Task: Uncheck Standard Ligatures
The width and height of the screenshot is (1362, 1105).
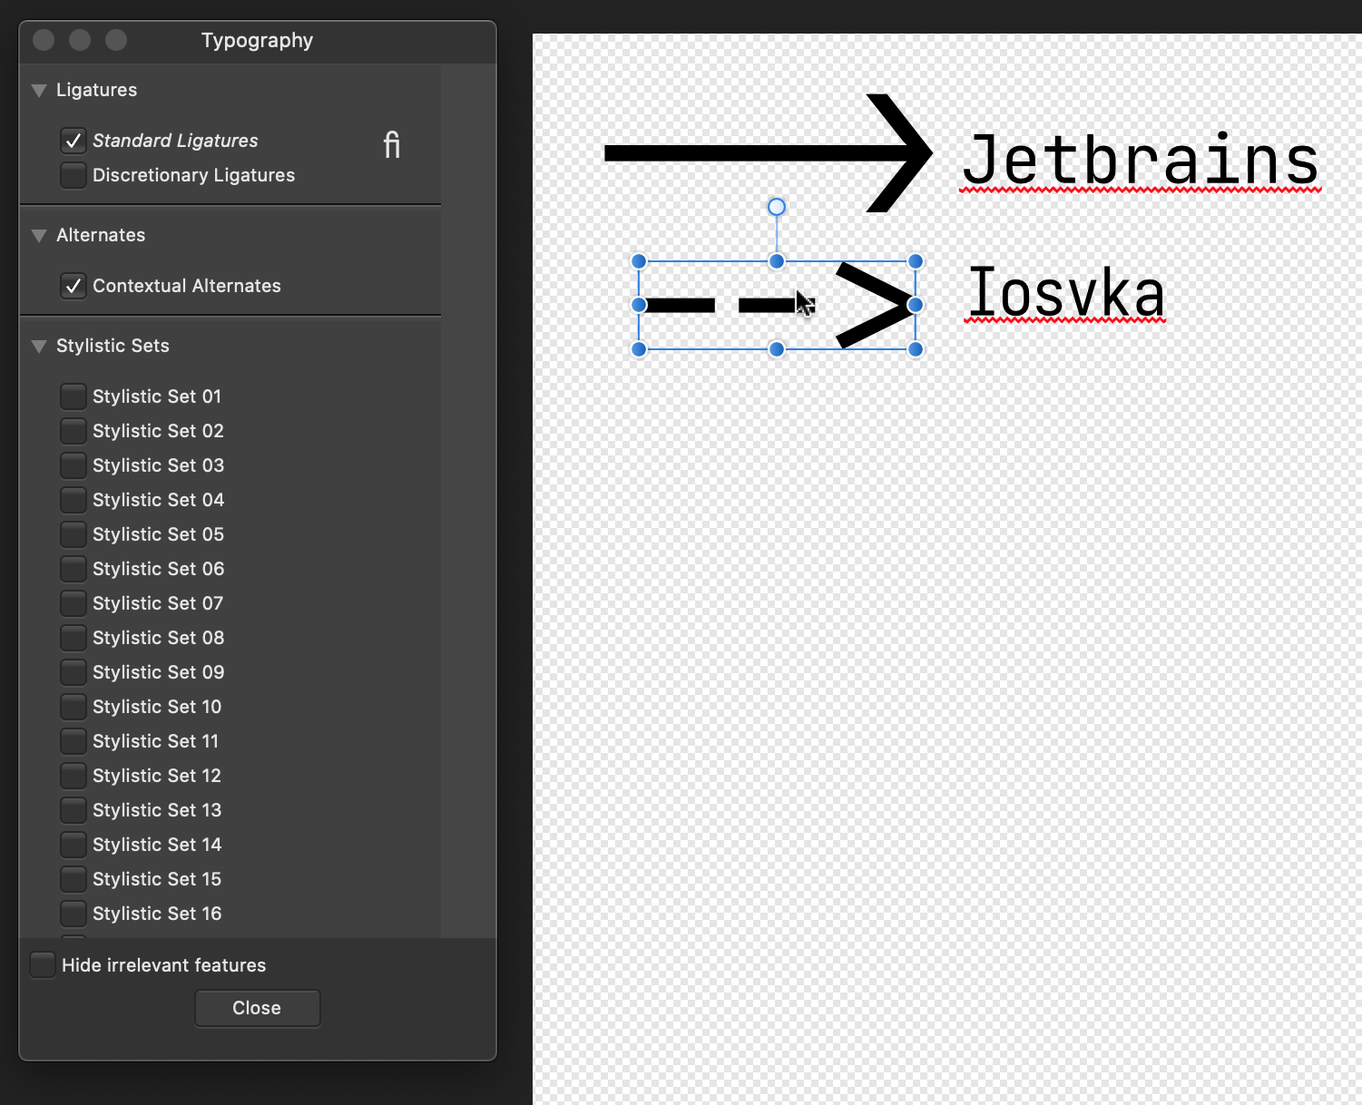Action: (x=73, y=141)
